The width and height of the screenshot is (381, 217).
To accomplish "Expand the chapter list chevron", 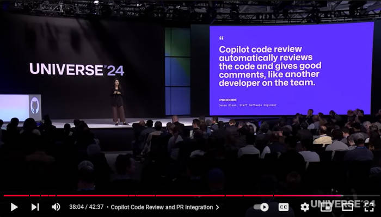I will 218,207.
